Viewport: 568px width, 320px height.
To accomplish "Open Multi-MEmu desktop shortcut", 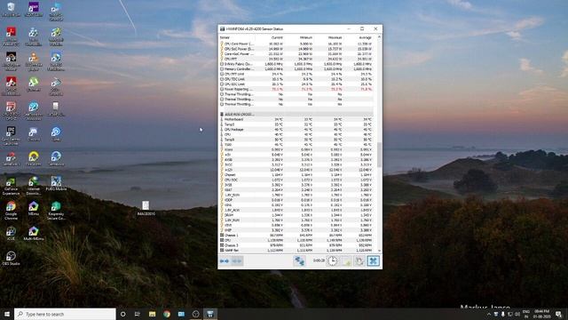I will tap(34, 233).
